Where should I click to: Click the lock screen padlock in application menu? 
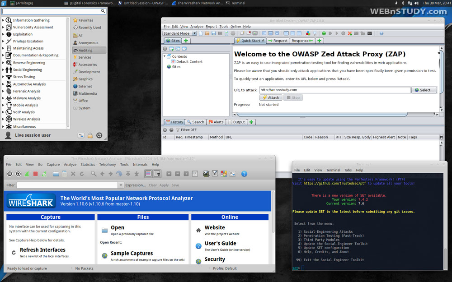(90, 135)
